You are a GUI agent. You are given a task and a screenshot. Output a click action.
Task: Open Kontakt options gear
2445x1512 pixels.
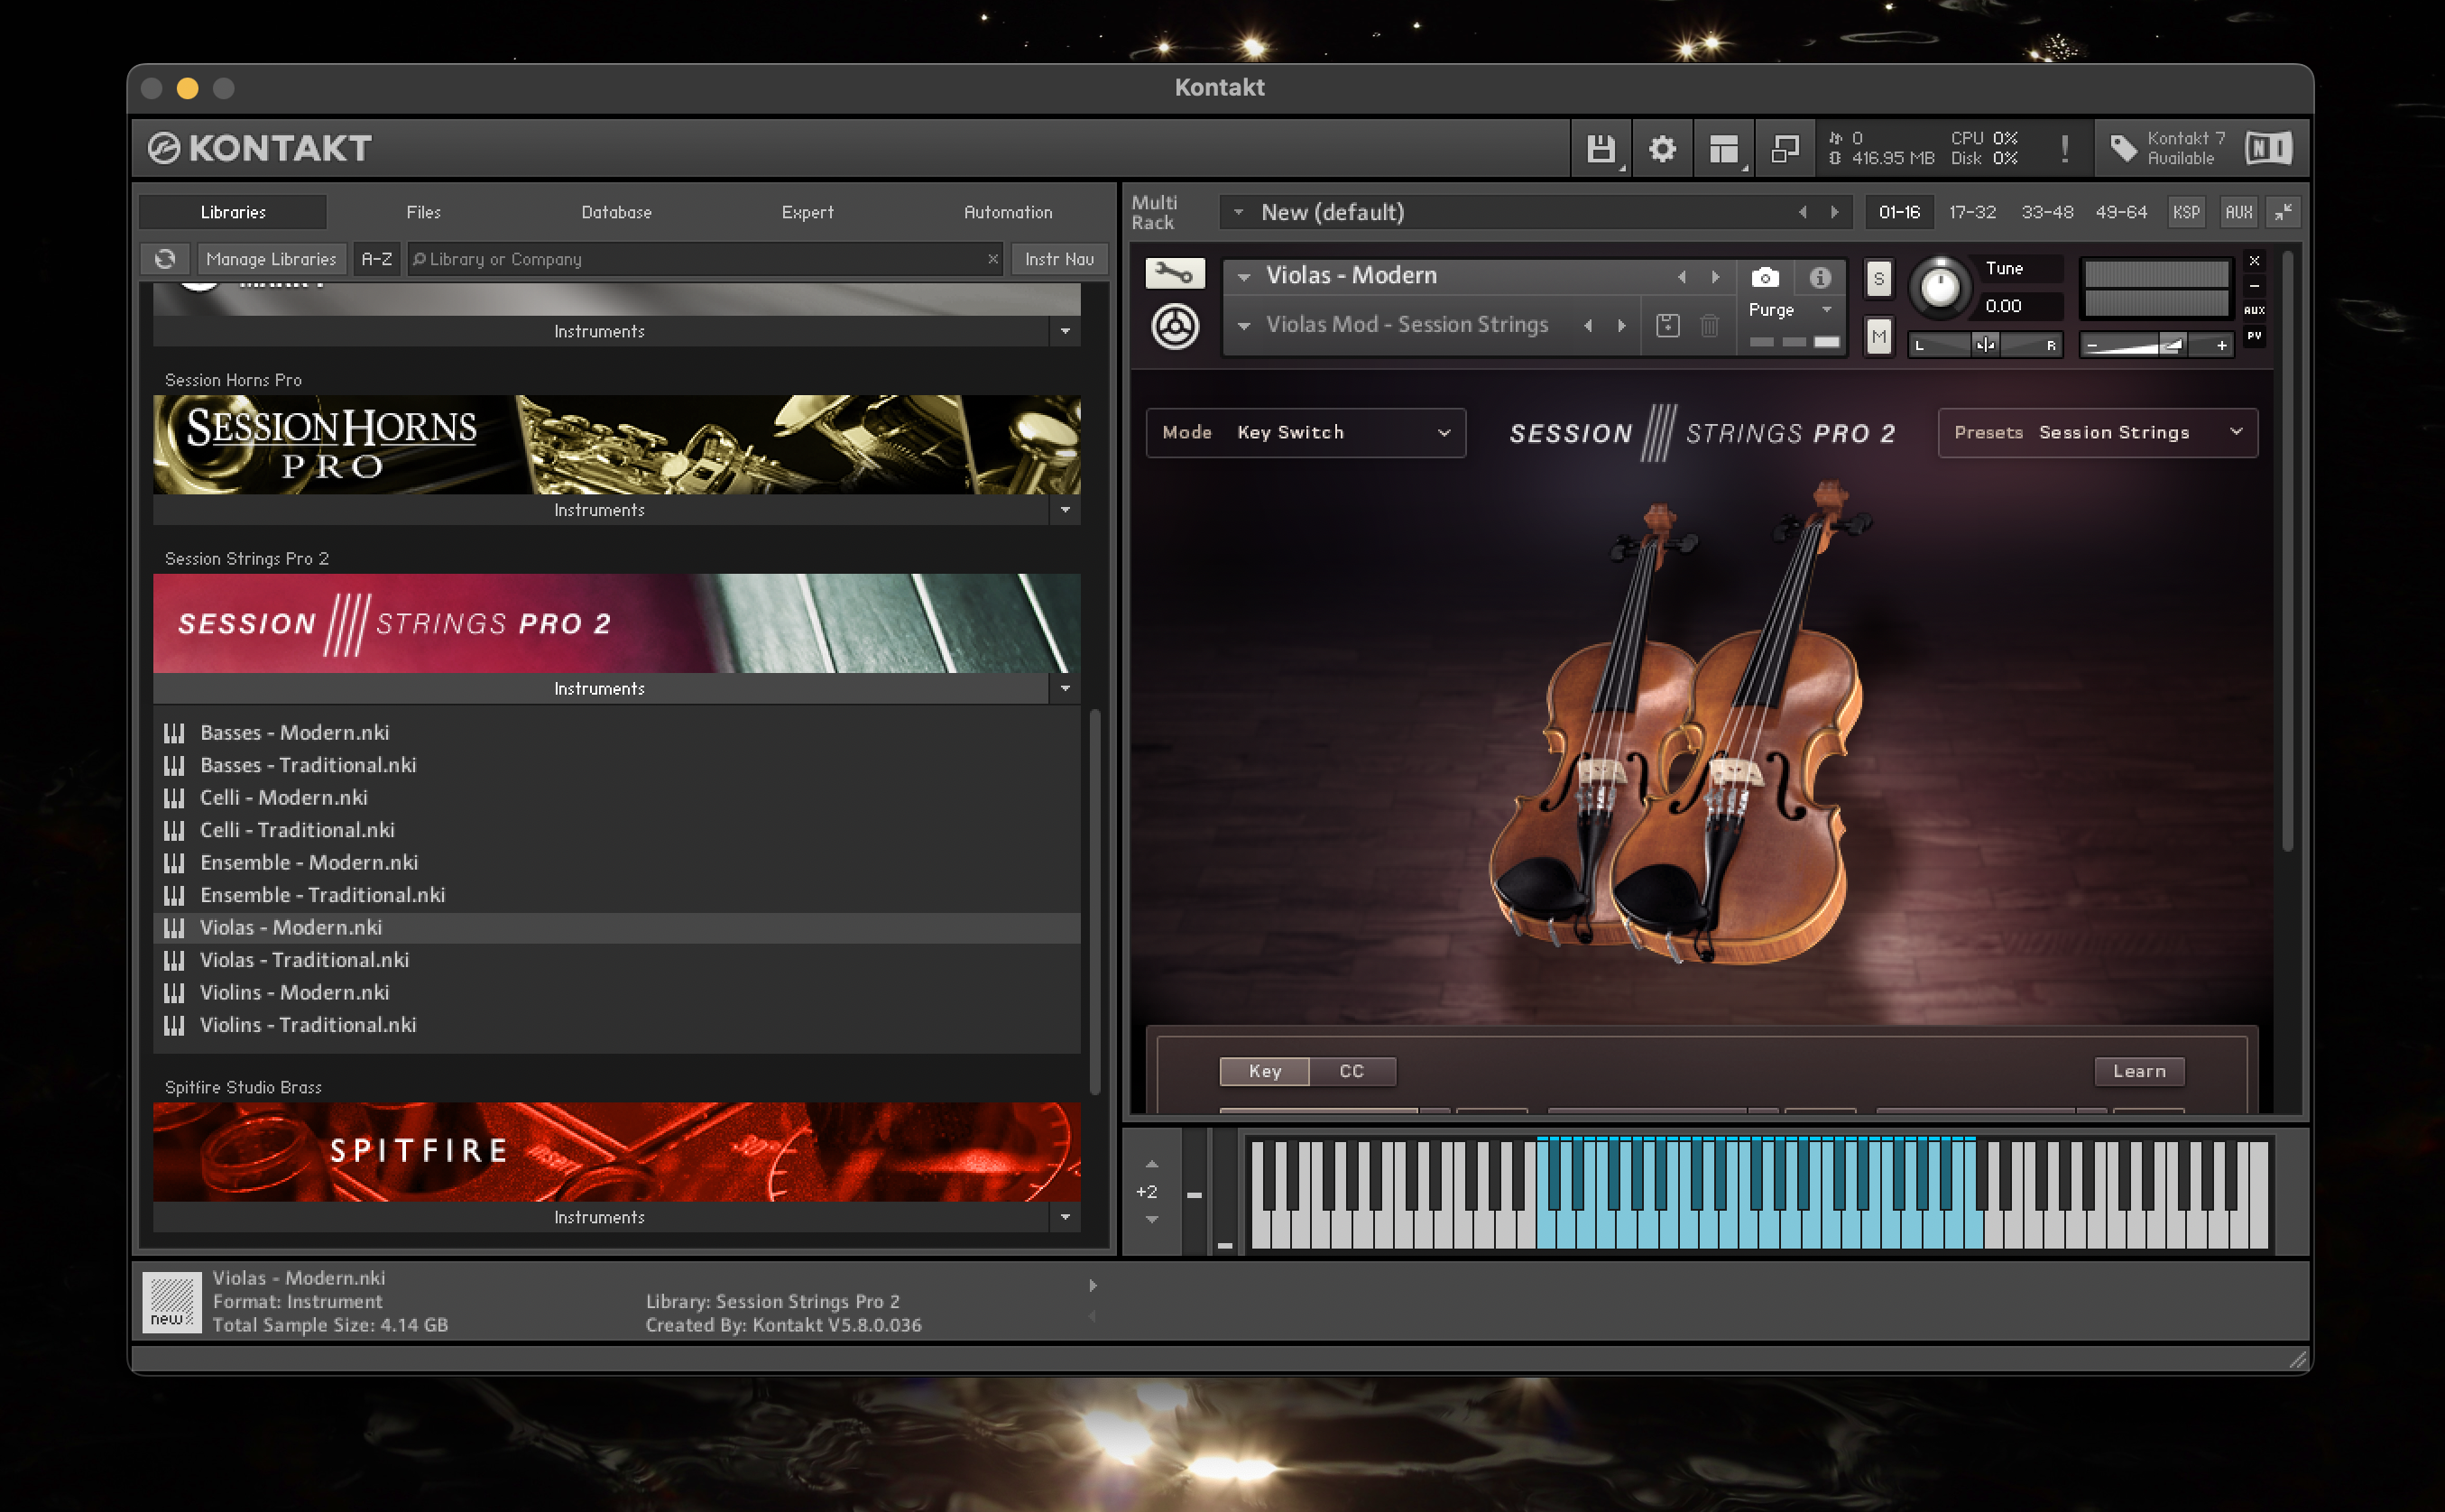(1662, 149)
